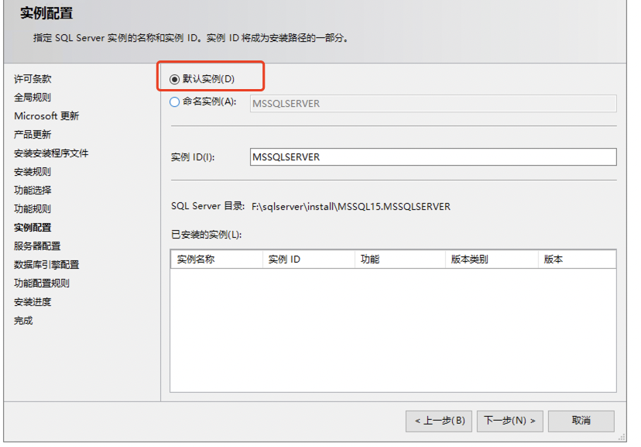Select 产品更新 in the step list
Screen dimensions: 641x447
coord(33,135)
